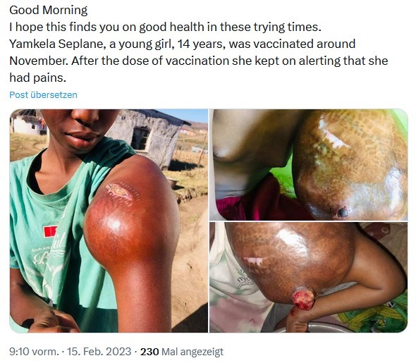Click the 'Good Morning' opening line
The image size is (416, 363).
click(x=48, y=11)
